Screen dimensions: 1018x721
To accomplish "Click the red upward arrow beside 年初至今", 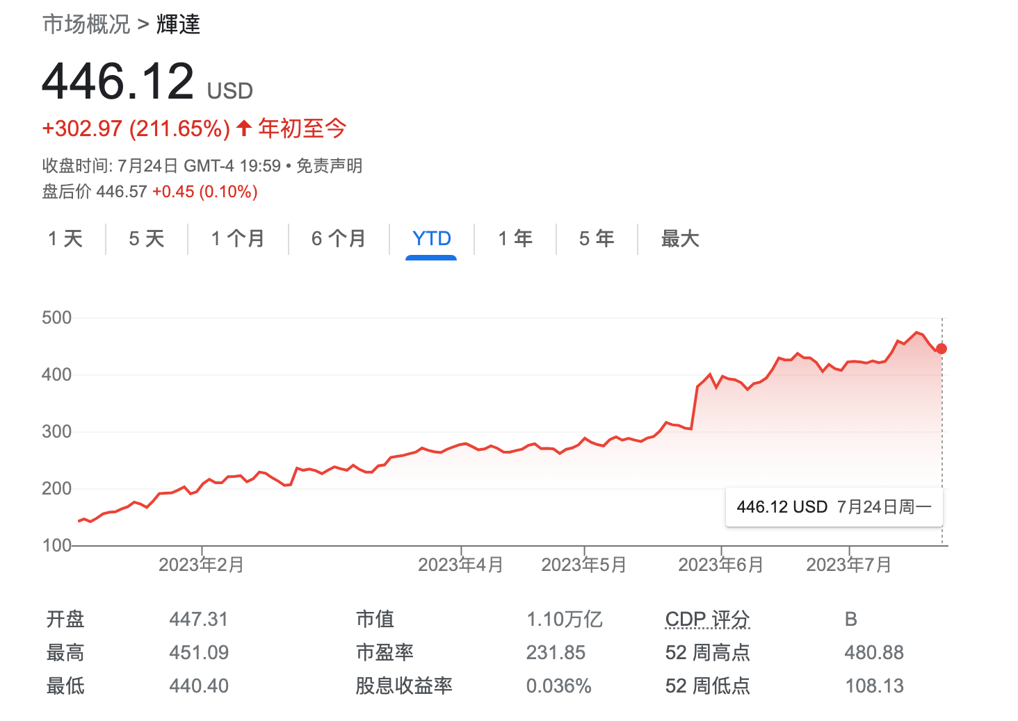I will (x=241, y=127).
